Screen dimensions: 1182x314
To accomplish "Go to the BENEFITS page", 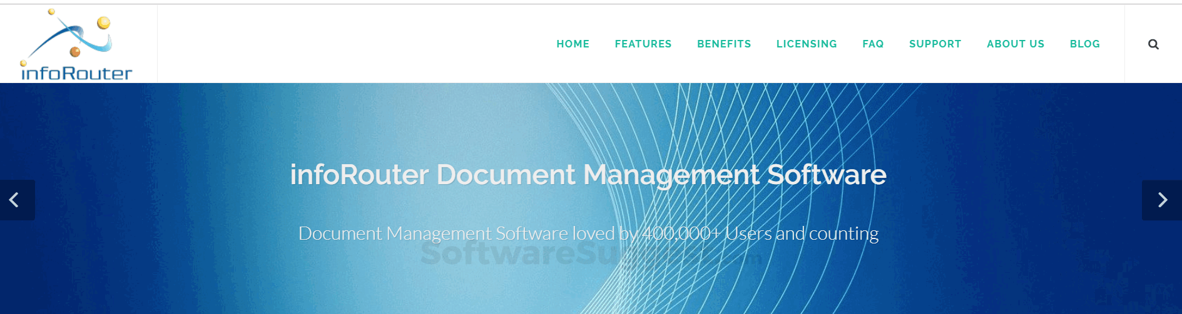I will 724,44.
